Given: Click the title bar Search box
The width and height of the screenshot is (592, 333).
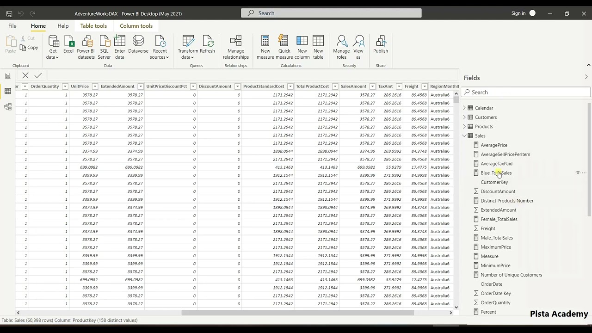Looking at the screenshot, I should pos(331,13).
